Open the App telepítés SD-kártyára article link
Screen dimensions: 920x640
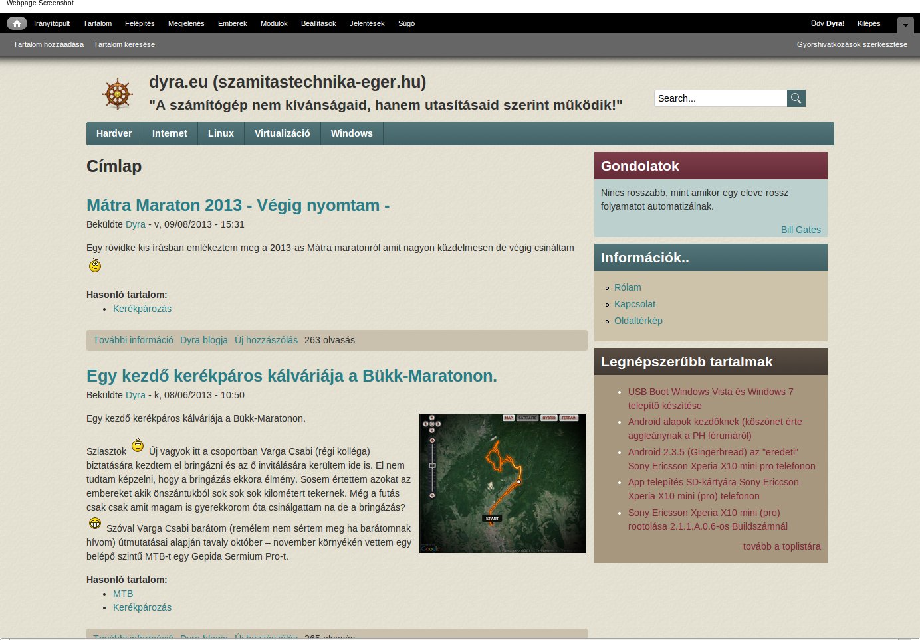(713, 489)
